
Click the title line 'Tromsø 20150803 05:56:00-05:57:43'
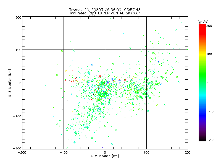(x=105, y=10)
